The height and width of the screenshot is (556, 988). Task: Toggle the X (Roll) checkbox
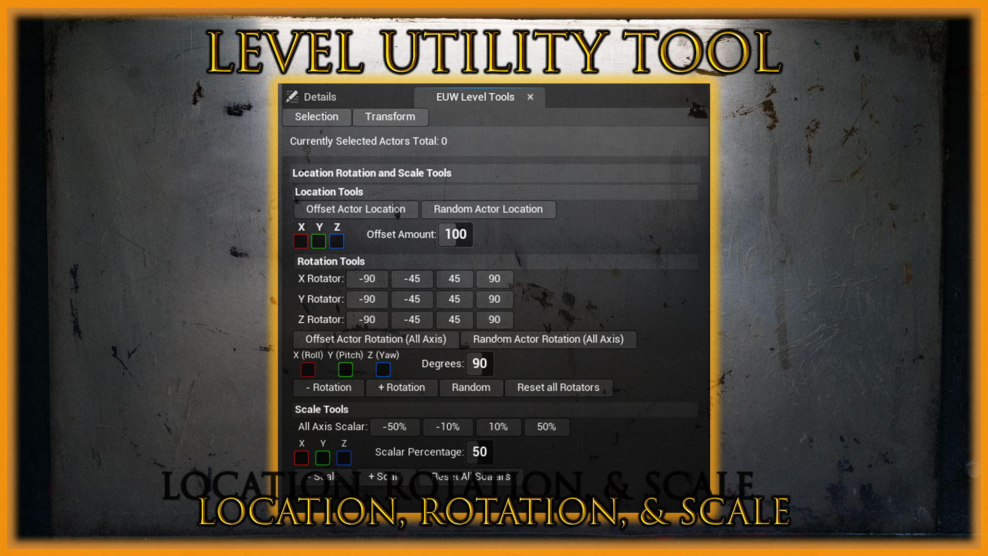click(308, 370)
